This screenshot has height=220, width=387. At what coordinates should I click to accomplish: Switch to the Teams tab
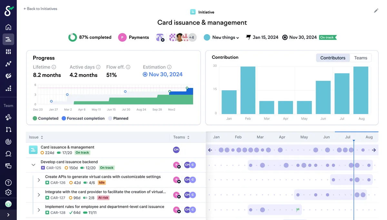coord(361,58)
